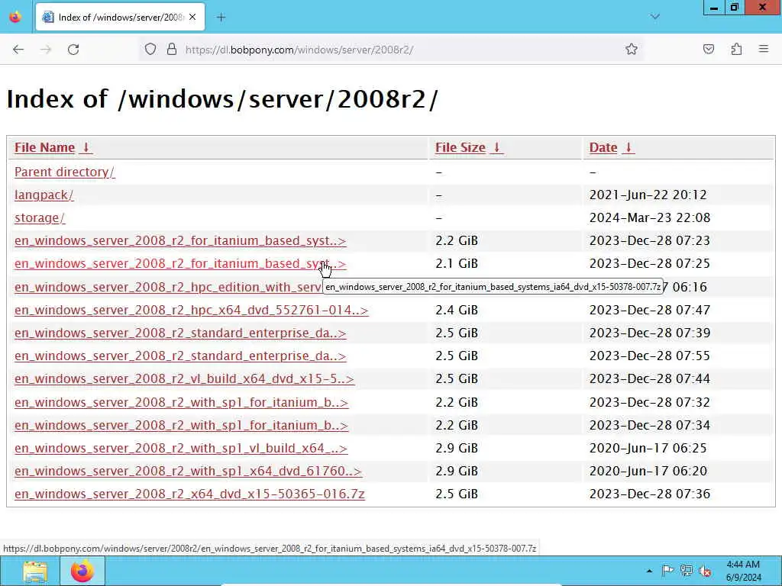782x586 pixels.
Task: Click the Index of /windows/server/2008r2/ heading
Action: [222, 98]
